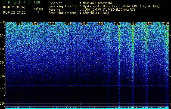Click the 2127 time marker
The width and height of the screenshot is (171, 109).
click(x=117, y=23)
